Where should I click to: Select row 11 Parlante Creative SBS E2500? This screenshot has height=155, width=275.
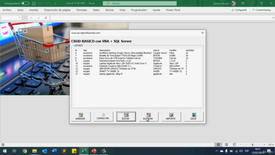(x=137, y=66)
